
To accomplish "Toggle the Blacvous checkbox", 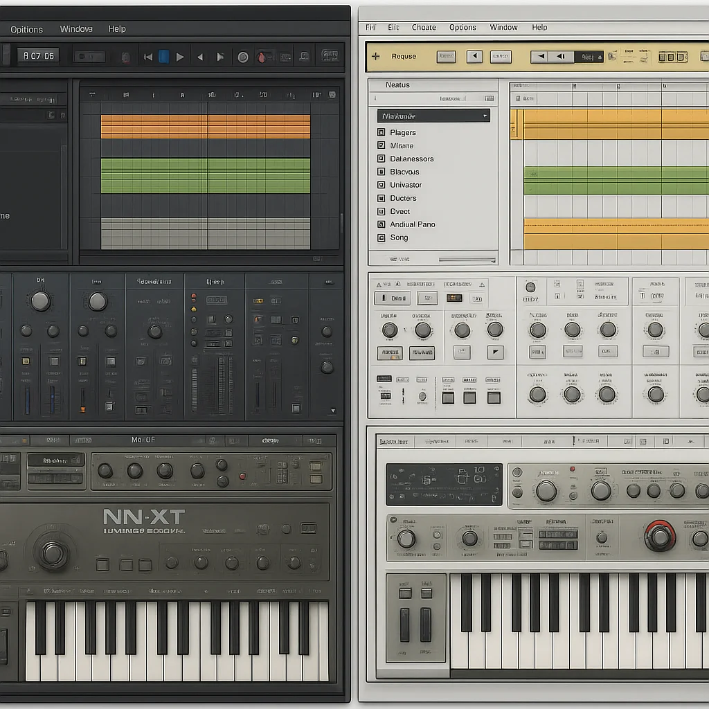I will [381, 172].
